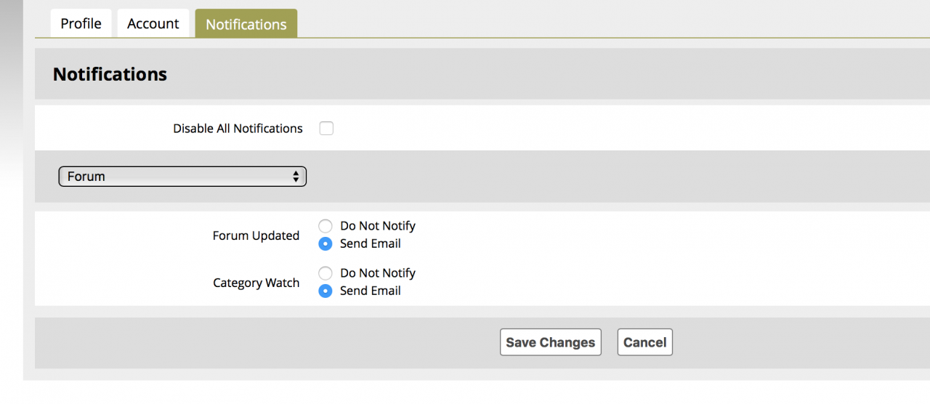This screenshot has width=930, height=404.
Task: Click the Cancel button
Action: pos(644,342)
